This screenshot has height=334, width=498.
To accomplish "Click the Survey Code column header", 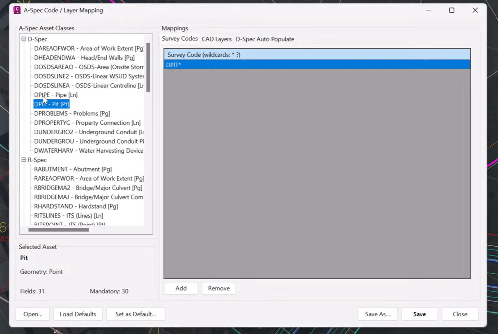I will click(317, 55).
